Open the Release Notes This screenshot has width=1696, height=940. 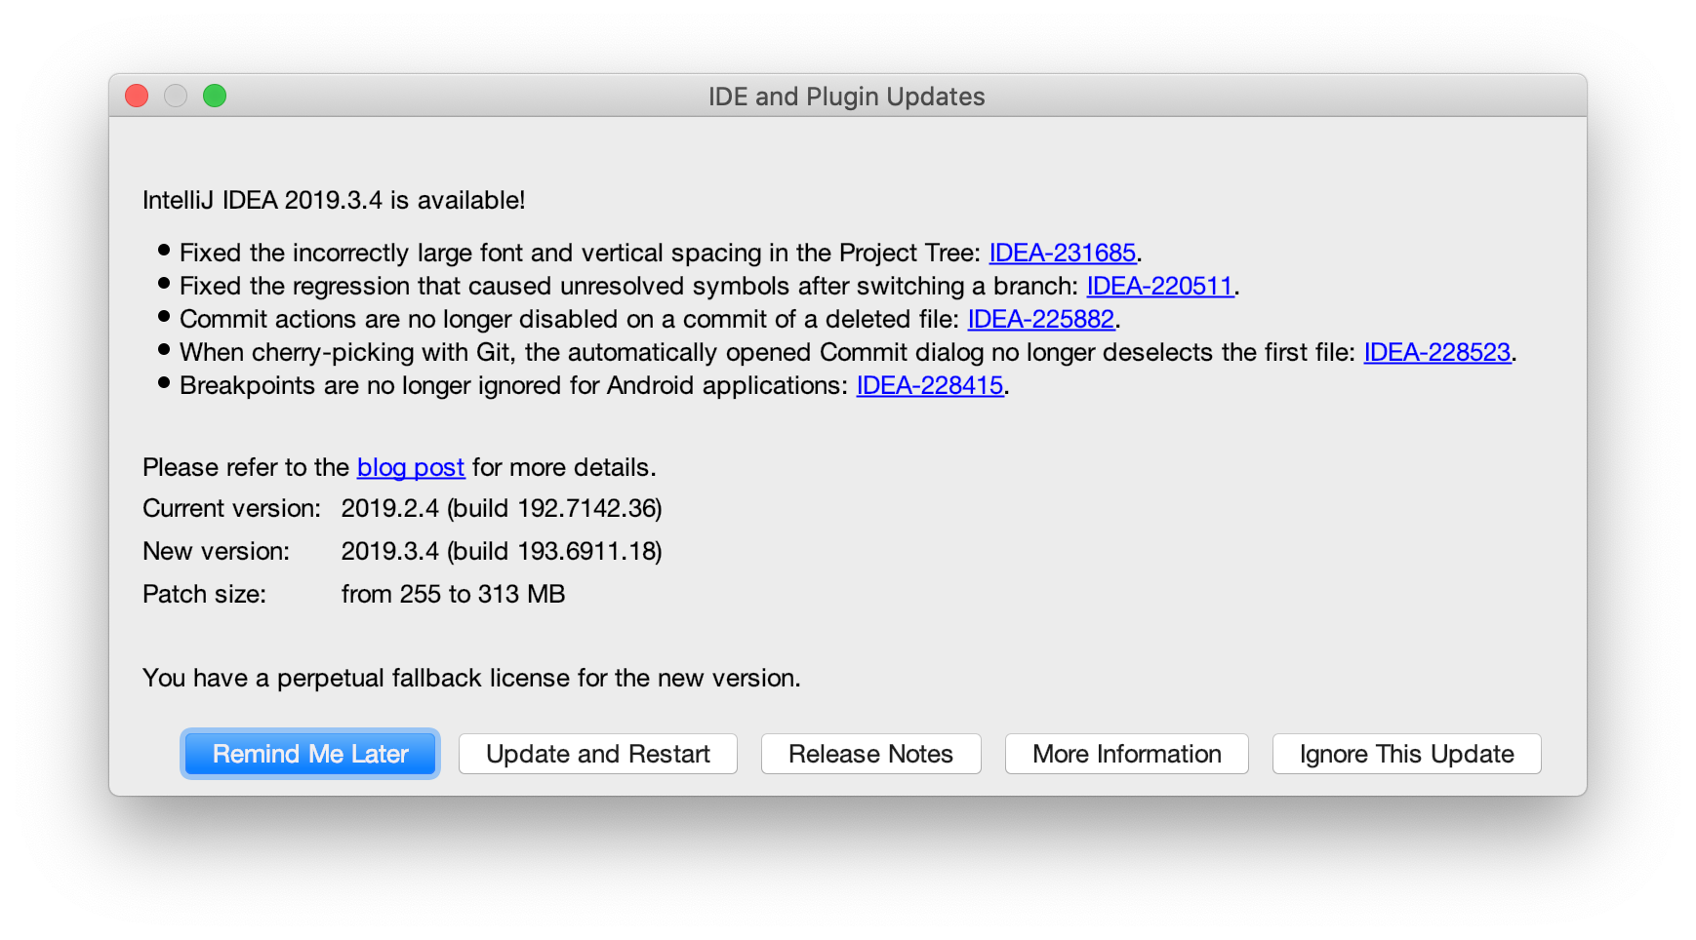point(870,753)
